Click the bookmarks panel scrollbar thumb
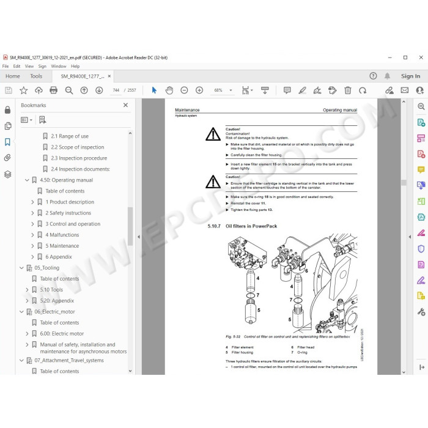The height and width of the screenshot is (428, 428). (x=130, y=227)
